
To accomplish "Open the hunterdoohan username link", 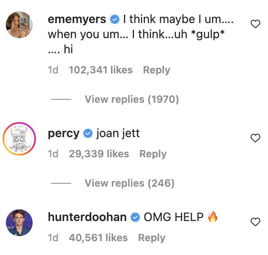I will (87, 217).
